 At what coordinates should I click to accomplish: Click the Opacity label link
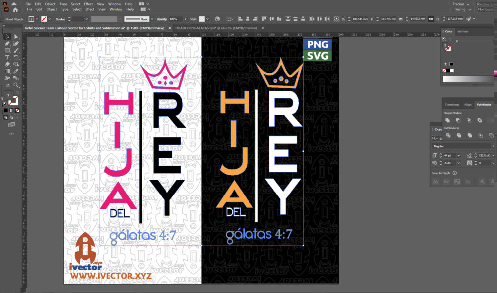(x=162, y=19)
